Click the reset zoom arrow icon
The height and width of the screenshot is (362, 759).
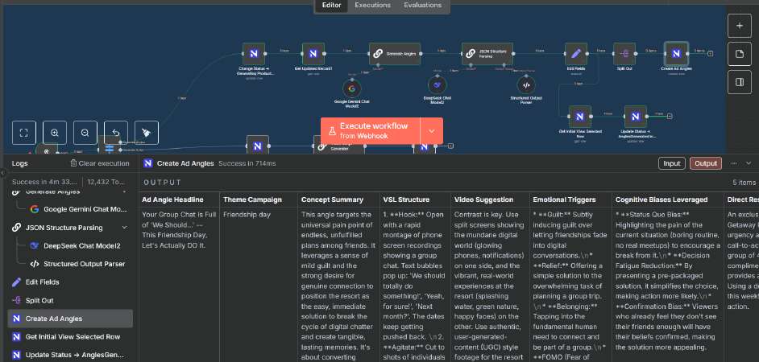(116, 133)
